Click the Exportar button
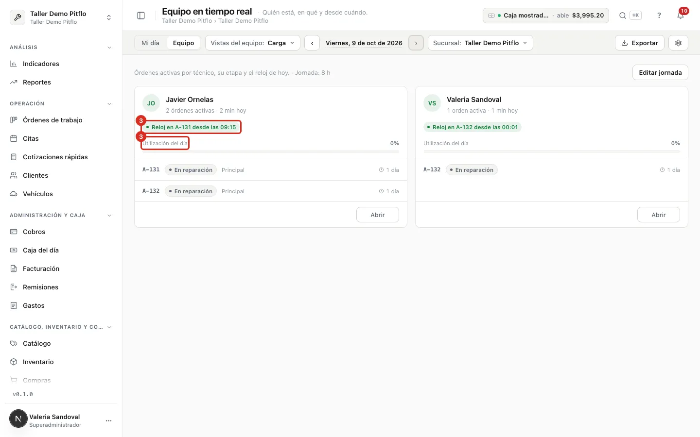This screenshot has width=700, height=437. coord(640,43)
